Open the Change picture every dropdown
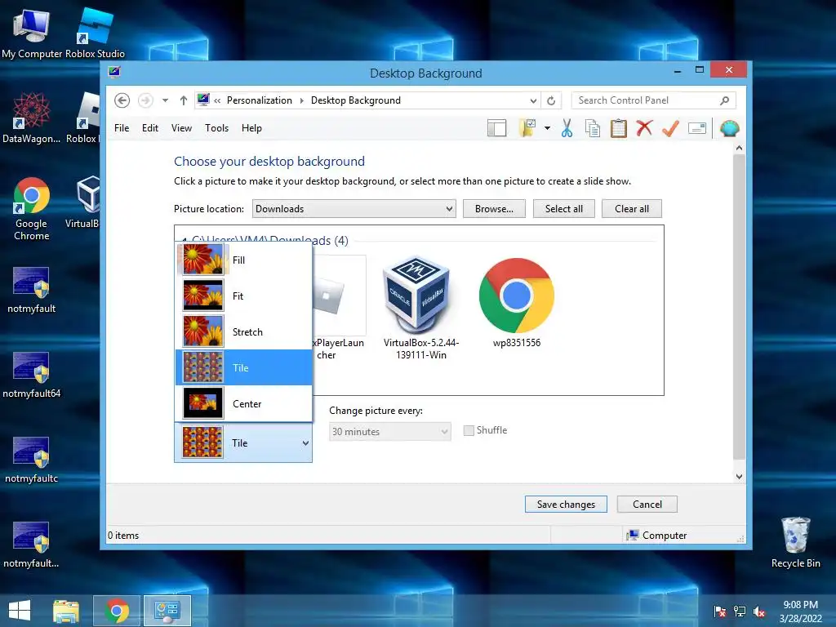 pos(389,431)
